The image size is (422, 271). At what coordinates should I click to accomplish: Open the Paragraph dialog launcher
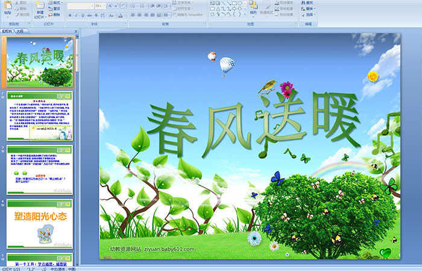pos(205,24)
